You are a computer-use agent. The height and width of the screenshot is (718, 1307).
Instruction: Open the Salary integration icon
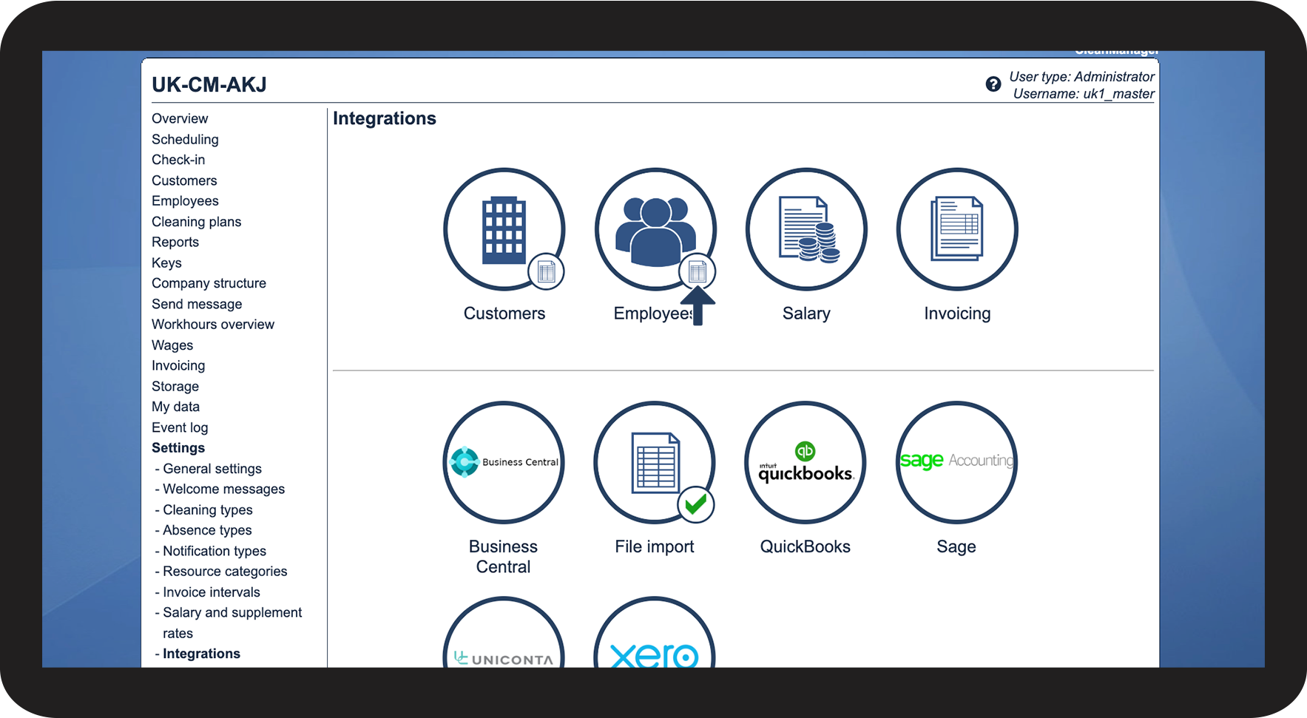click(x=806, y=229)
